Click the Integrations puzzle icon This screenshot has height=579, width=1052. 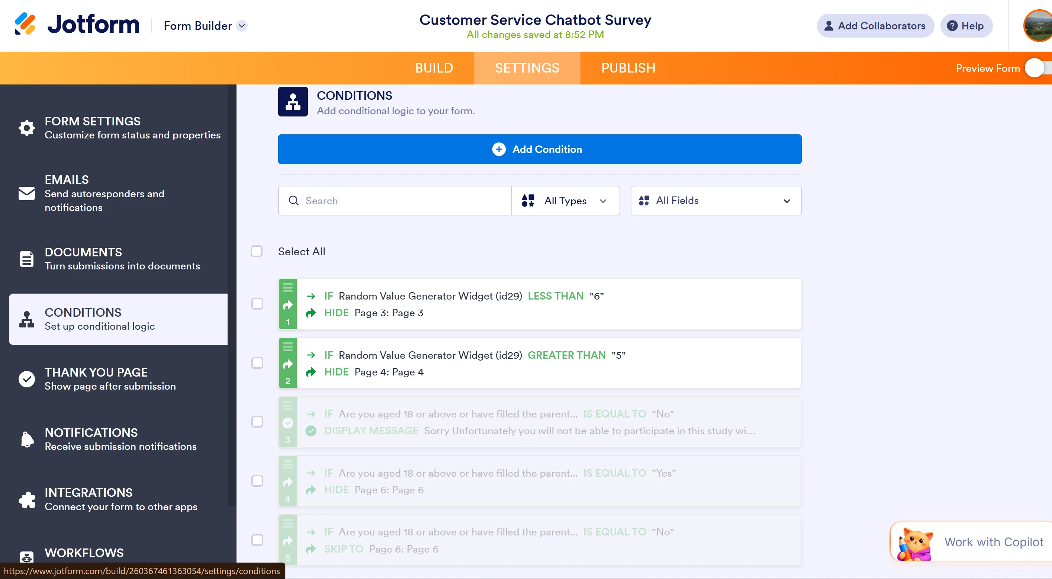pos(26,499)
